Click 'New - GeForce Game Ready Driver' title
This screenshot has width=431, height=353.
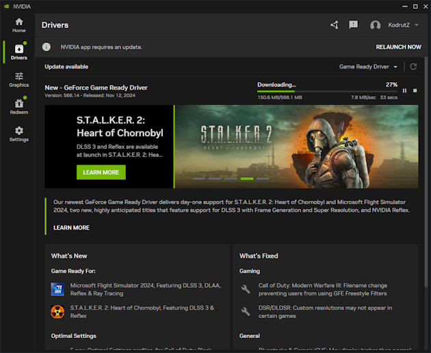(96, 88)
